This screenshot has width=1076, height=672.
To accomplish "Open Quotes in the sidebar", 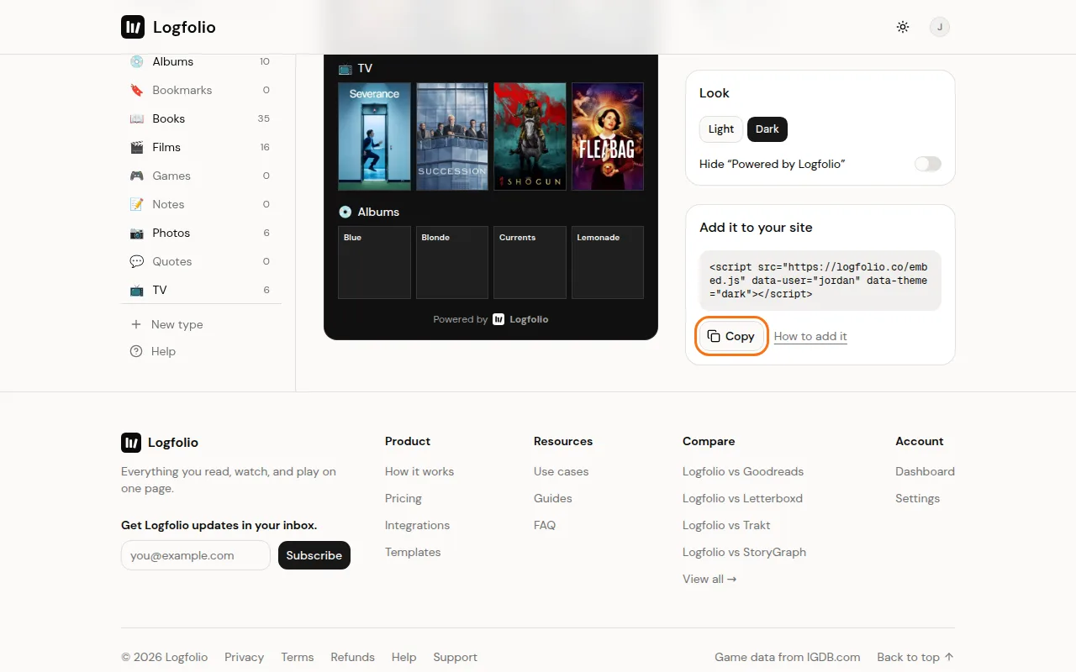I will [x=200, y=261].
